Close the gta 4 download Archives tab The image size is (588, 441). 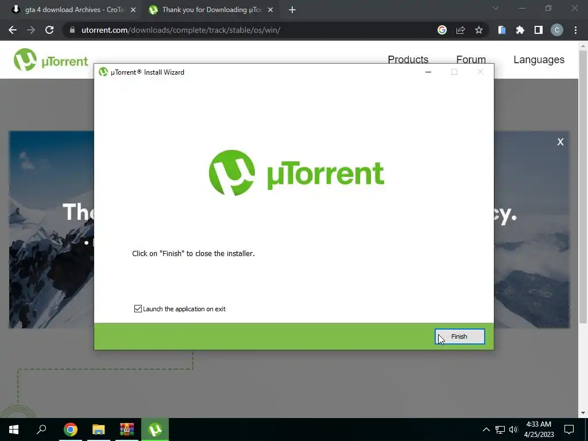133,10
